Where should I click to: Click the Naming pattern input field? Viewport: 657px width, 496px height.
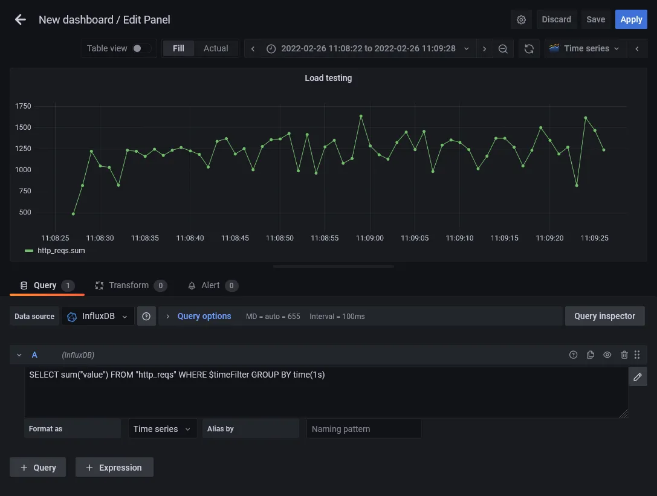[x=363, y=428]
